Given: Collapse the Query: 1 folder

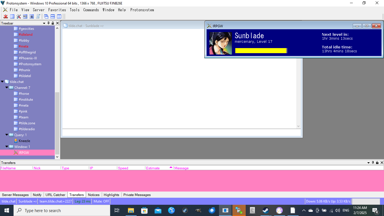Looking at the screenshot, I should (x=7, y=135).
